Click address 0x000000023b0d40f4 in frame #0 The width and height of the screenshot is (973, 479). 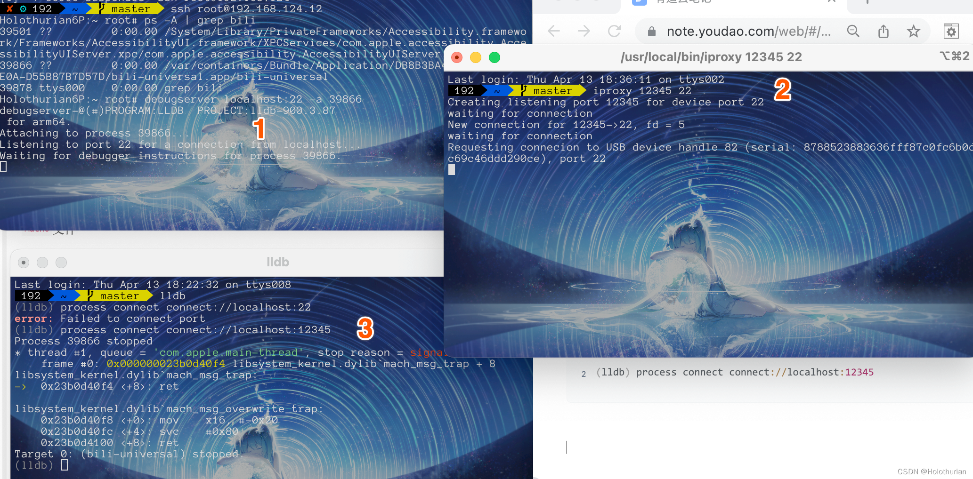(x=166, y=364)
